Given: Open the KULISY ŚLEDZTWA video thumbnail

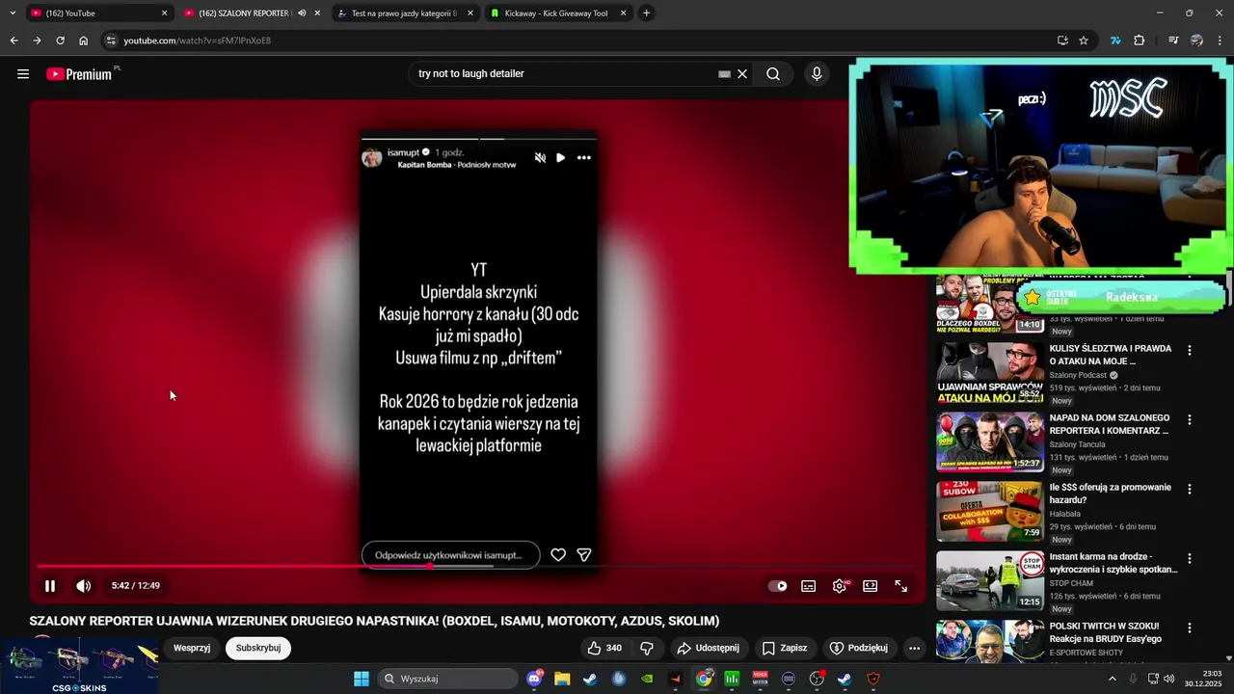Looking at the screenshot, I should [x=990, y=373].
